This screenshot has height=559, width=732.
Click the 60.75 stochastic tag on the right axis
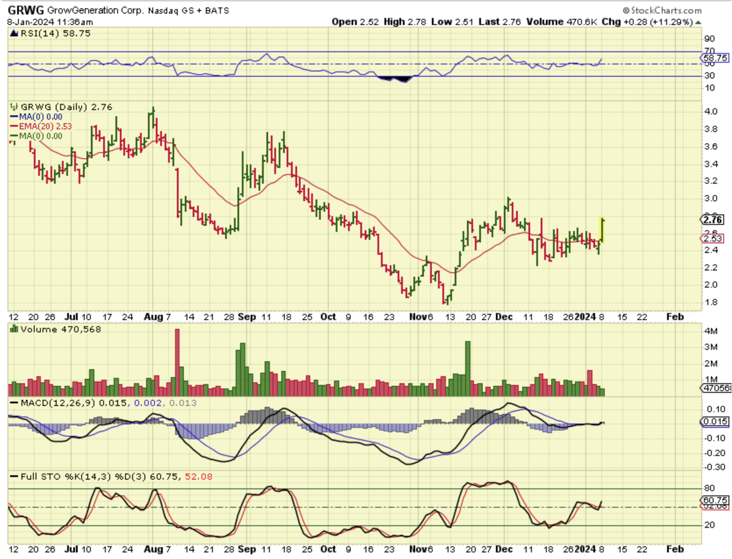[x=715, y=500]
